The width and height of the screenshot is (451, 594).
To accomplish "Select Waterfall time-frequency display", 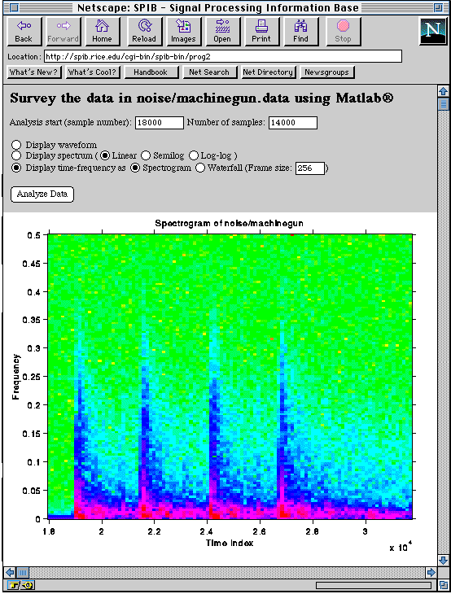I will pos(200,168).
